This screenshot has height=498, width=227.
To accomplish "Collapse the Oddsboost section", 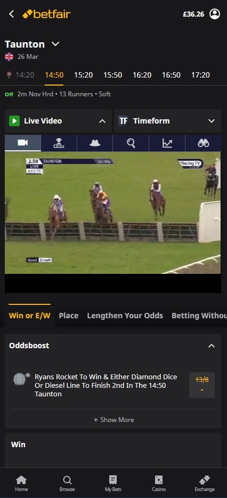I will click(x=212, y=346).
